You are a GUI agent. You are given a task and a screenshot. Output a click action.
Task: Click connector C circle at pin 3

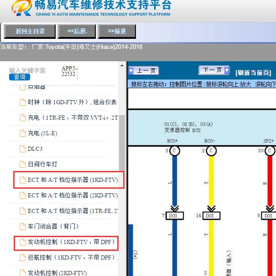click(x=174, y=151)
